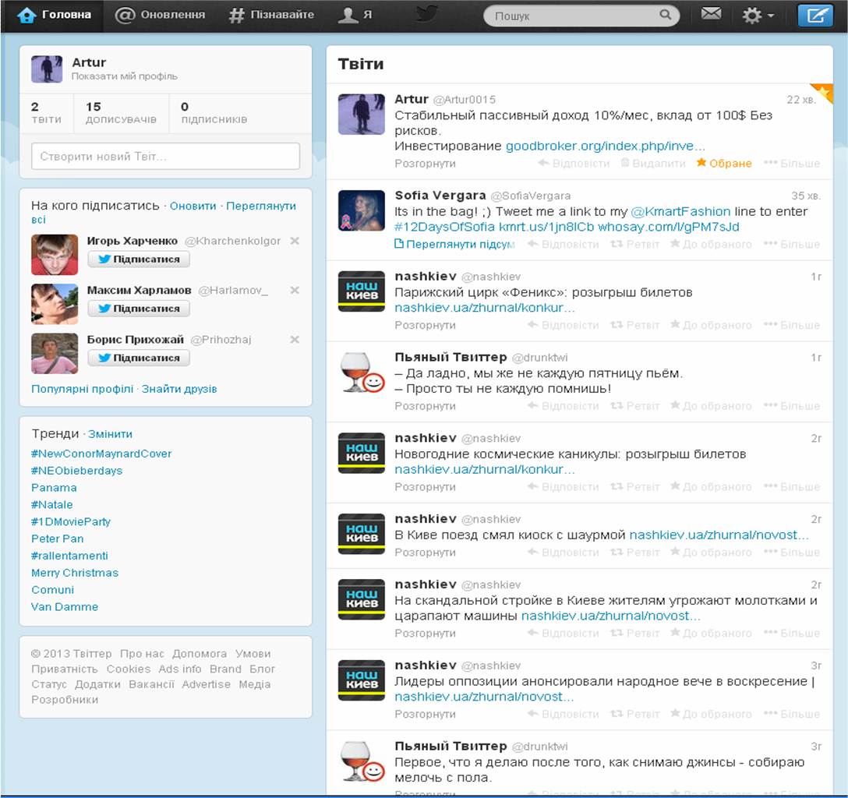Open the #NewConorMaynardCover trend
This screenshot has width=848, height=798.
click(101, 454)
